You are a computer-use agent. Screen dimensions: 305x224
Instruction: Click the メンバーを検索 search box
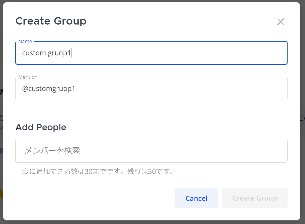(x=151, y=151)
